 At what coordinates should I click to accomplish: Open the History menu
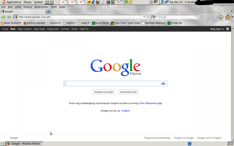pyautogui.click(x=28, y=7)
